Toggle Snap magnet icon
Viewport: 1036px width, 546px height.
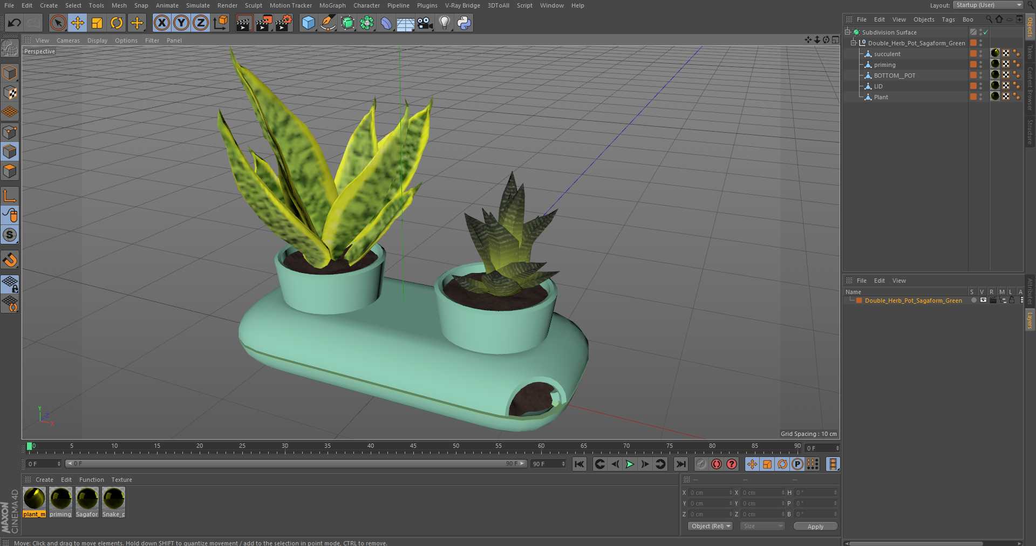coord(10,260)
